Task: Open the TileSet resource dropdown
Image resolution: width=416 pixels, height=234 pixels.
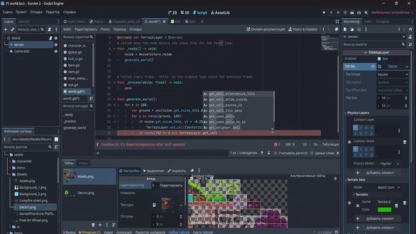Action: pos(407,66)
